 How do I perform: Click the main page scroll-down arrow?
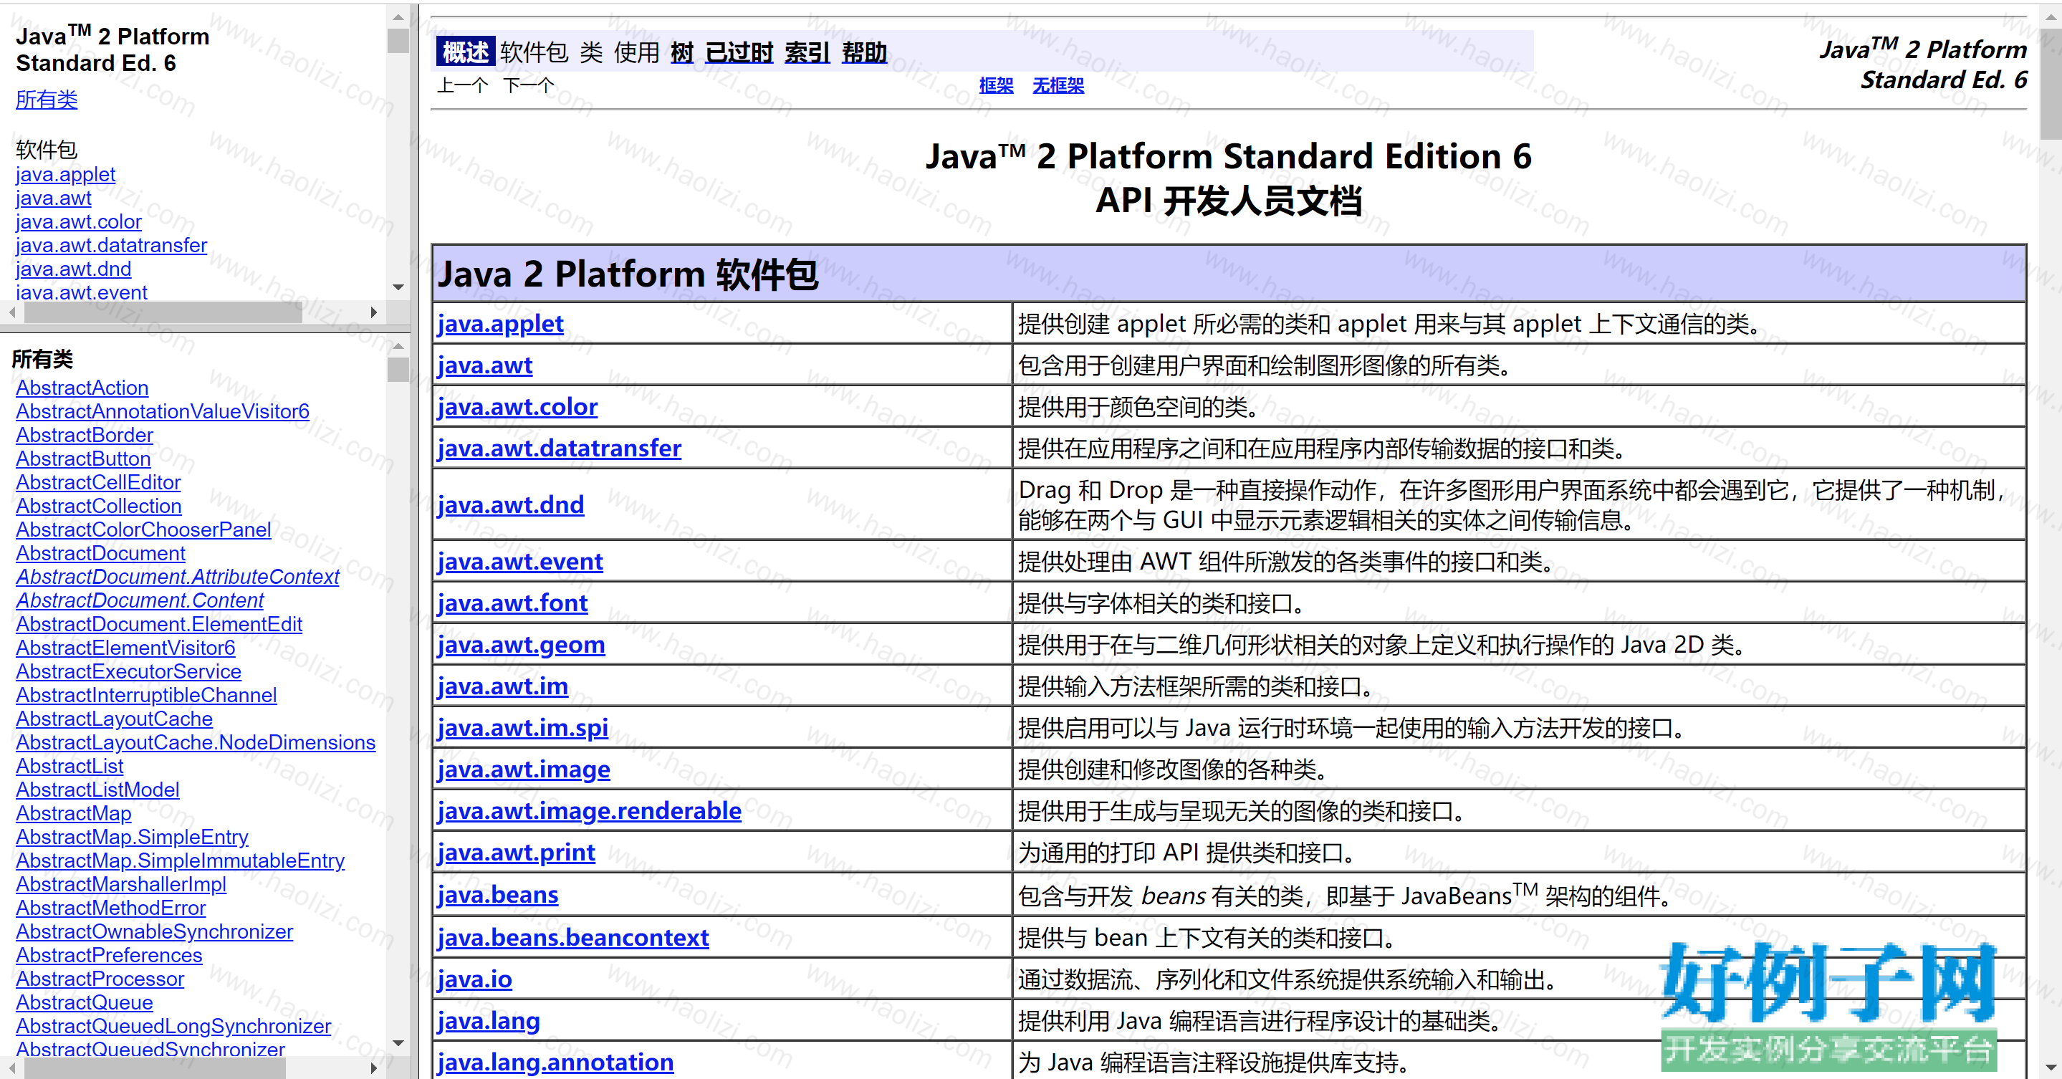point(2051,1068)
